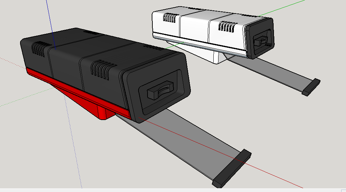Select the connector end of the black unit's ribbon cable

(232, 168)
